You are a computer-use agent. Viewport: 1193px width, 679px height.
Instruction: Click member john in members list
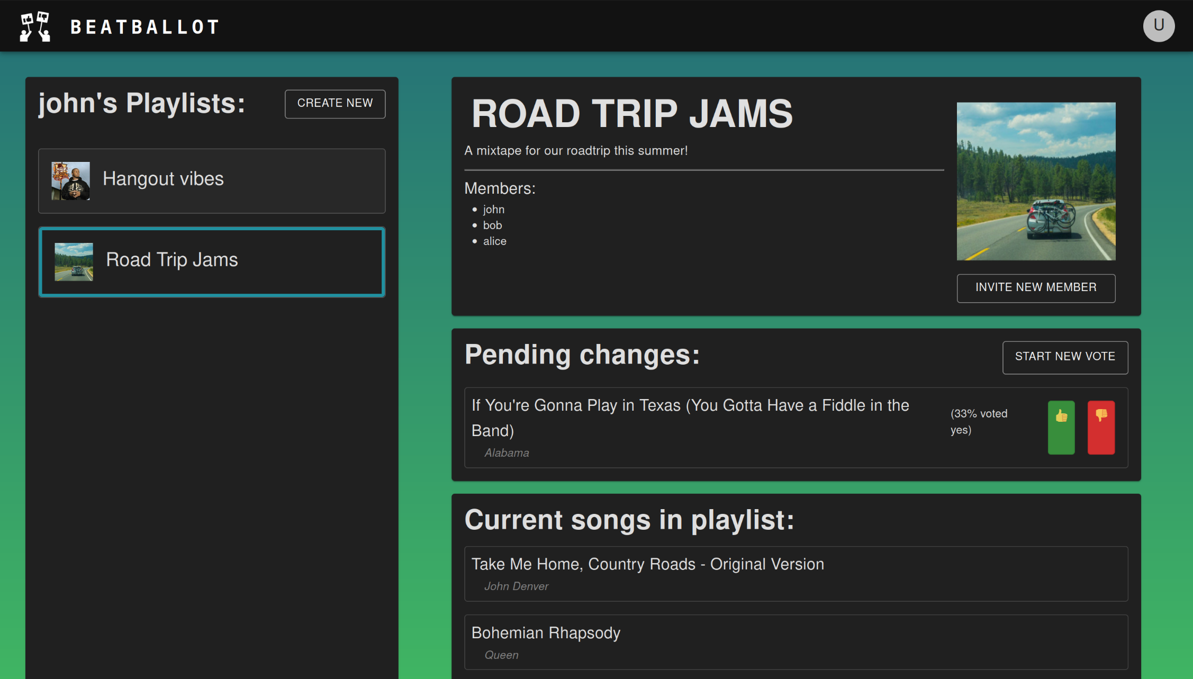pos(493,210)
